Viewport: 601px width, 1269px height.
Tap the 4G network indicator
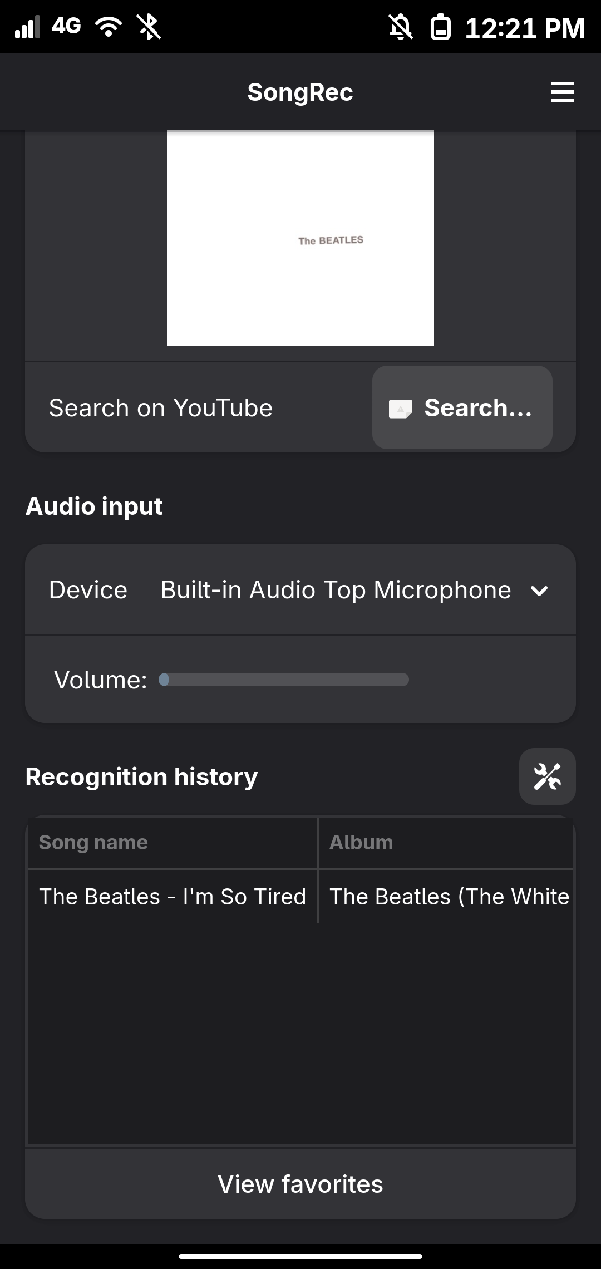coord(66,26)
